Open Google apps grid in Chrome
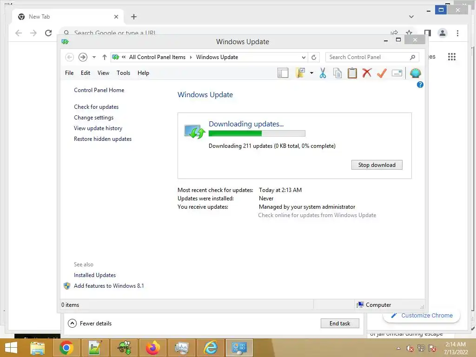476x357 pixels. coord(452,57)
